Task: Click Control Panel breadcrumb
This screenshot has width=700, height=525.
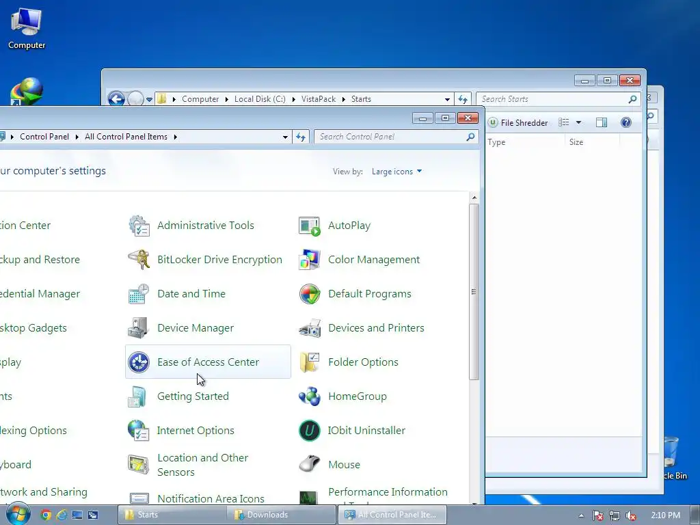Action: coord(44,137)
